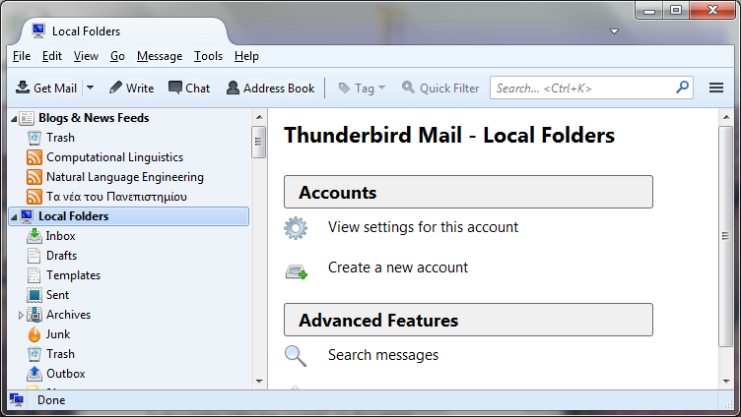Viewport: 741px width, 417px height.
Task: Collapse the Blogs & News Feeds account
Action: tap(14, 119)
